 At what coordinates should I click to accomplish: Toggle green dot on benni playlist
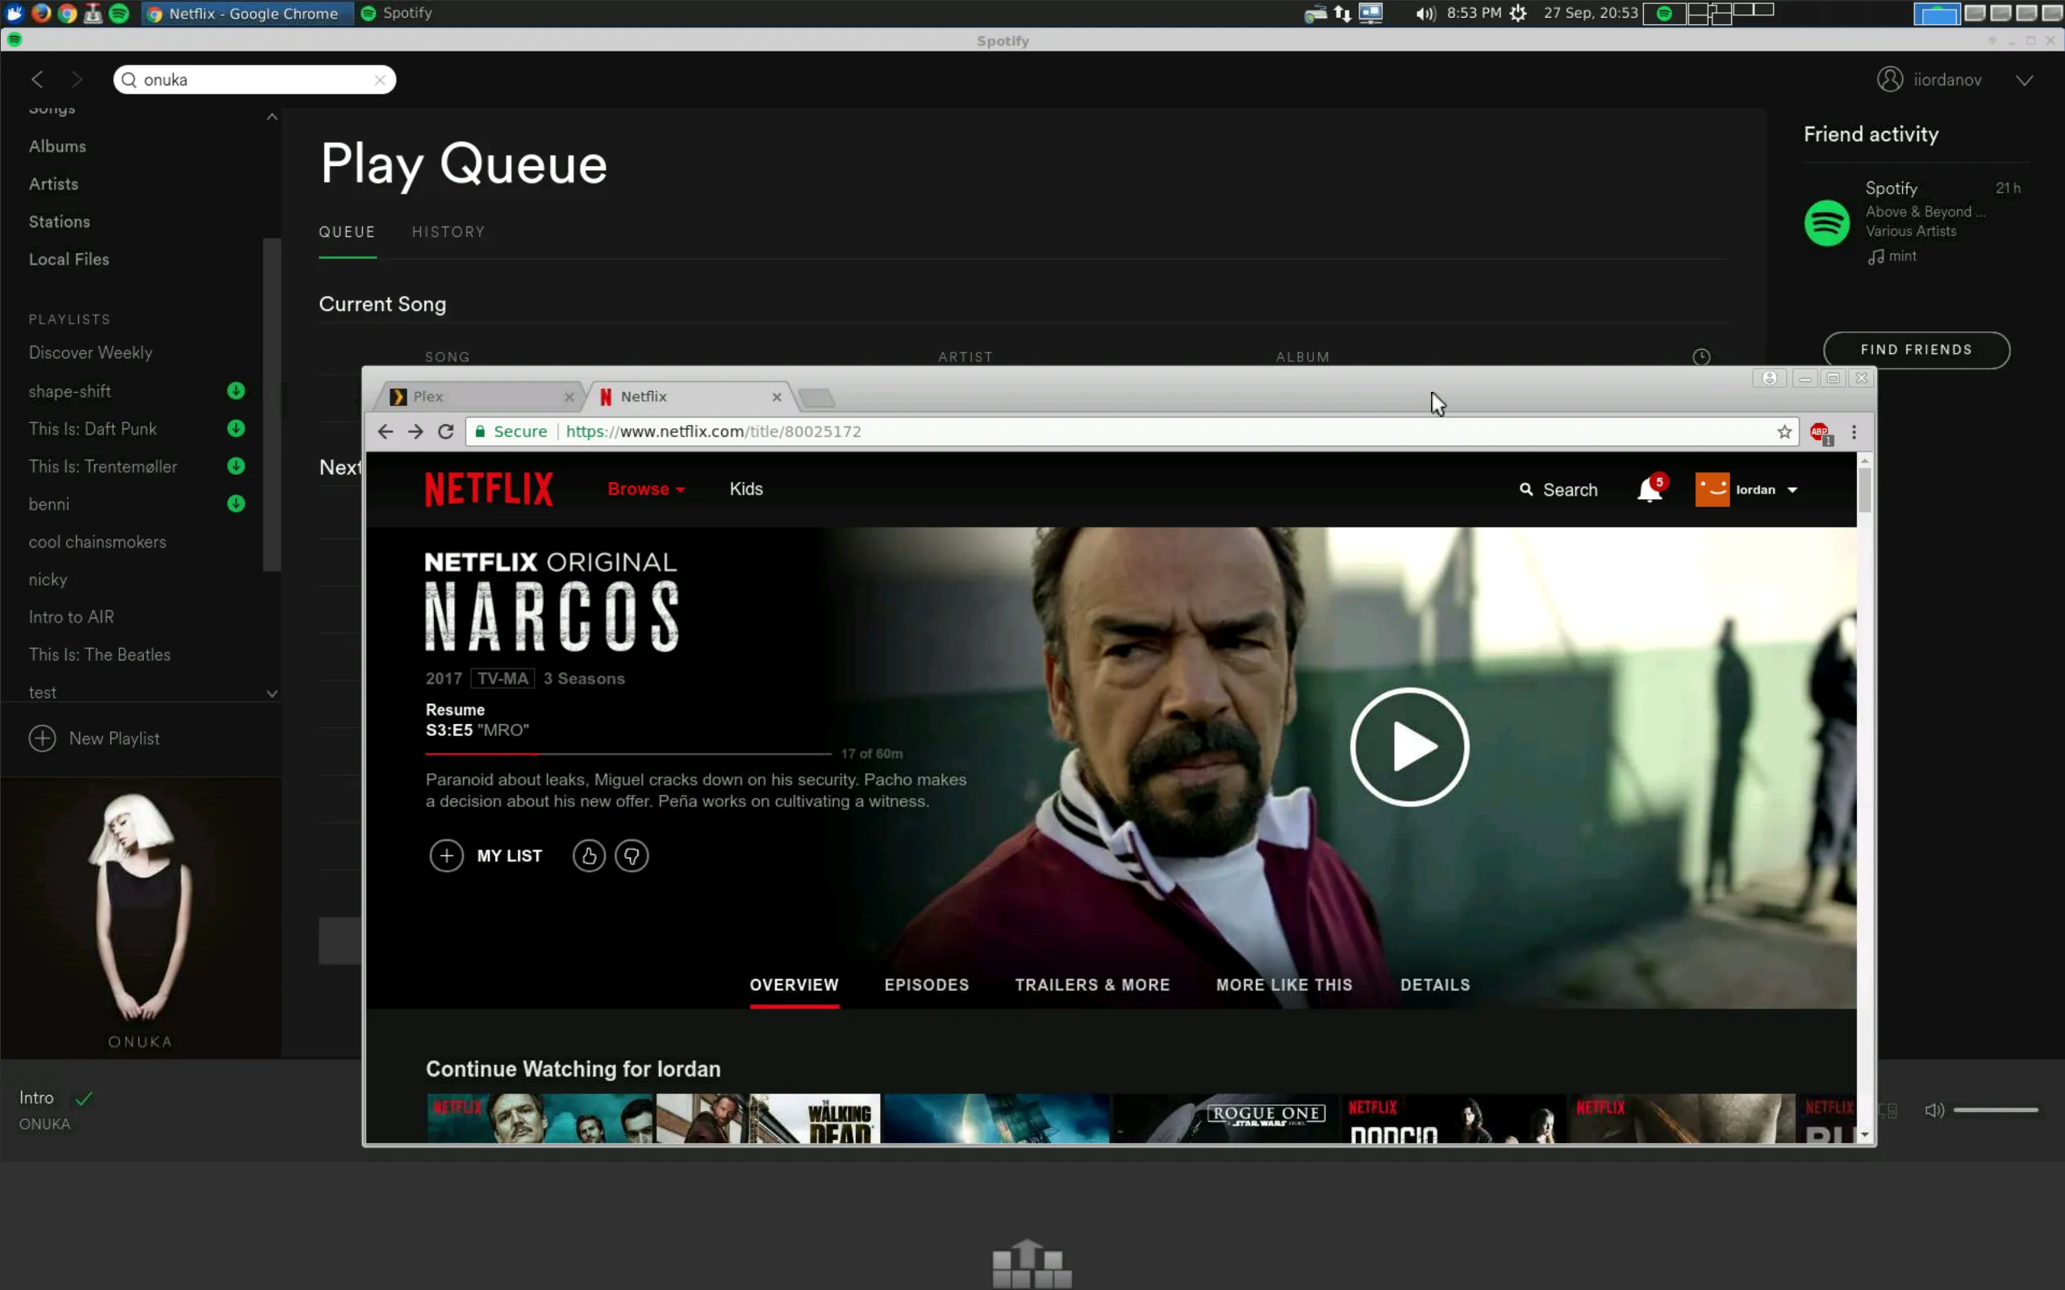pos(236,504)
